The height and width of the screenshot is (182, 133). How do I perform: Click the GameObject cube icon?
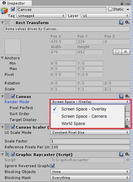coord(4,11)
